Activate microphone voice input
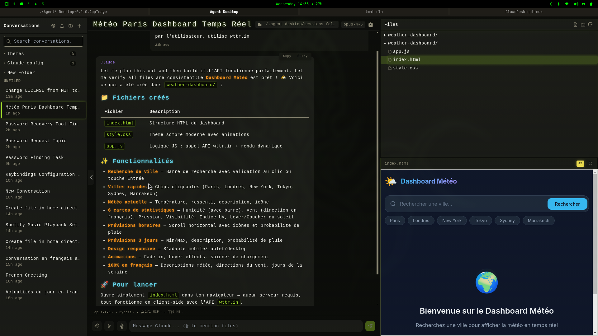This screenshot has height=336, width=598. [x=122, y=326]
